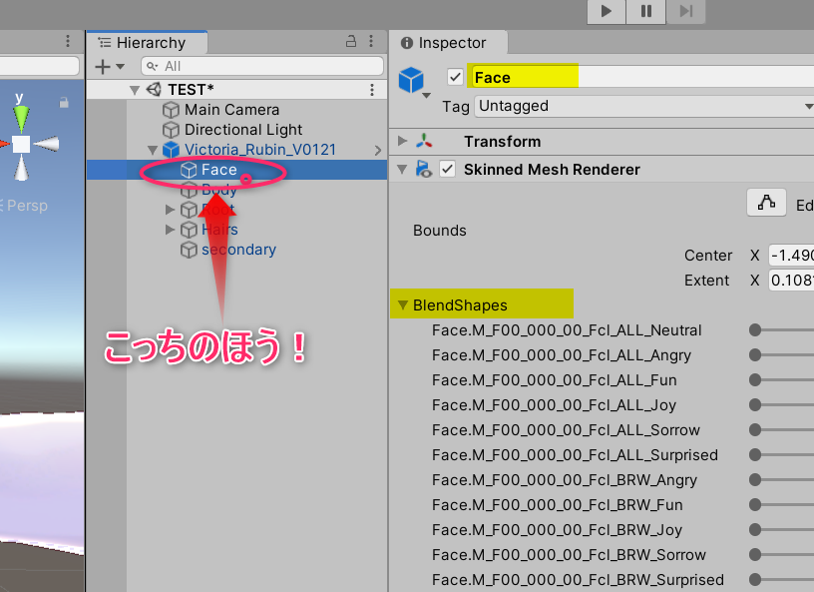Click the Fcl_ALL_Sorrow blendshape slider

tap(781, 430)
